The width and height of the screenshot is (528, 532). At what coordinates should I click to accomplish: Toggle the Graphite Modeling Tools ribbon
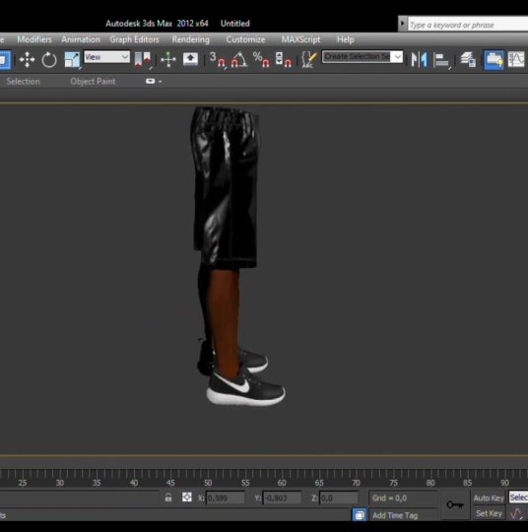point(494,60)
